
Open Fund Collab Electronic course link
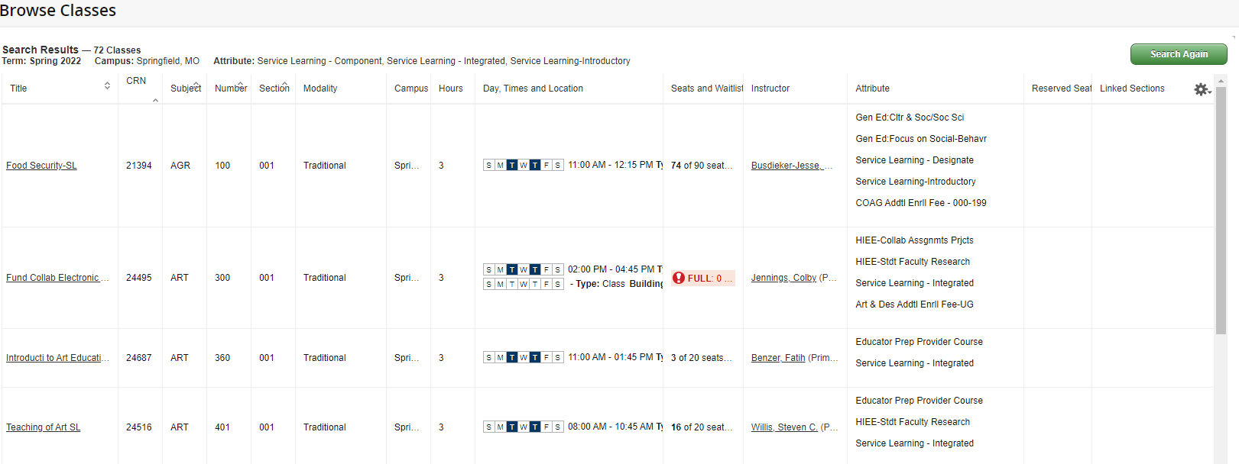57,278
